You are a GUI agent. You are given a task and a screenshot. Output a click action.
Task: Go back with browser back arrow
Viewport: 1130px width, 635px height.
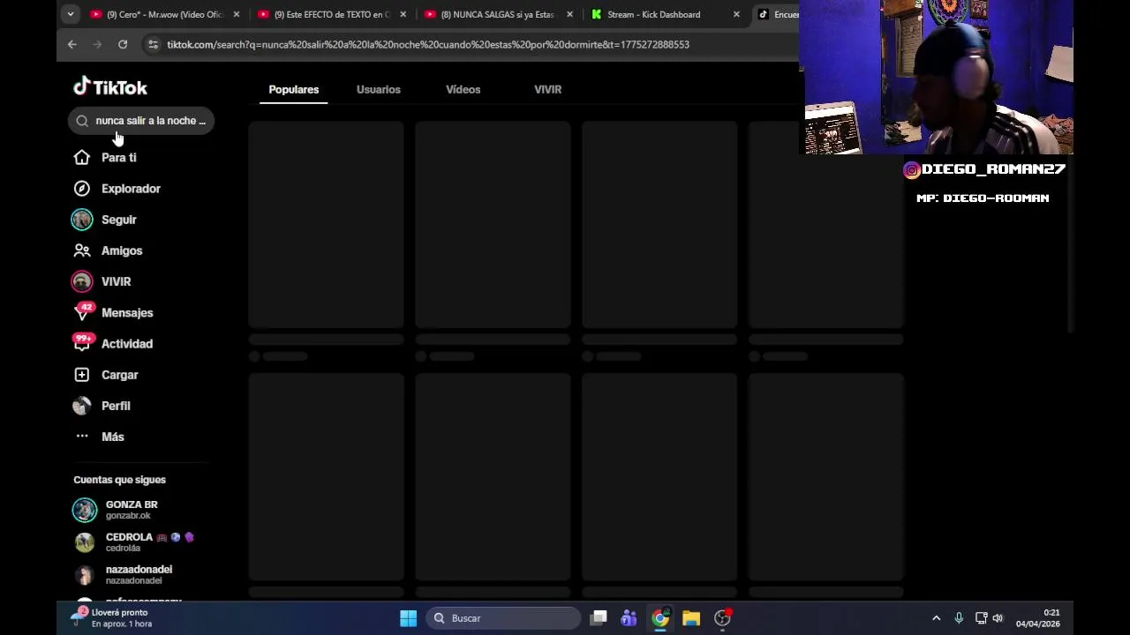72,44
